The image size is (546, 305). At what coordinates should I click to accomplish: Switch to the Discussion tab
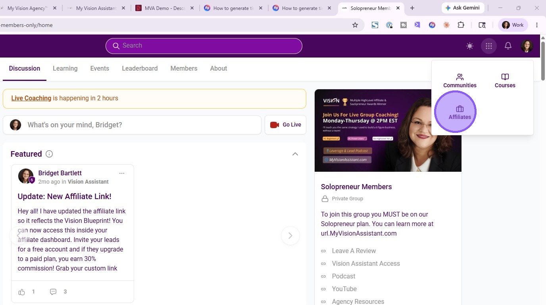click(x=25, y=69)
